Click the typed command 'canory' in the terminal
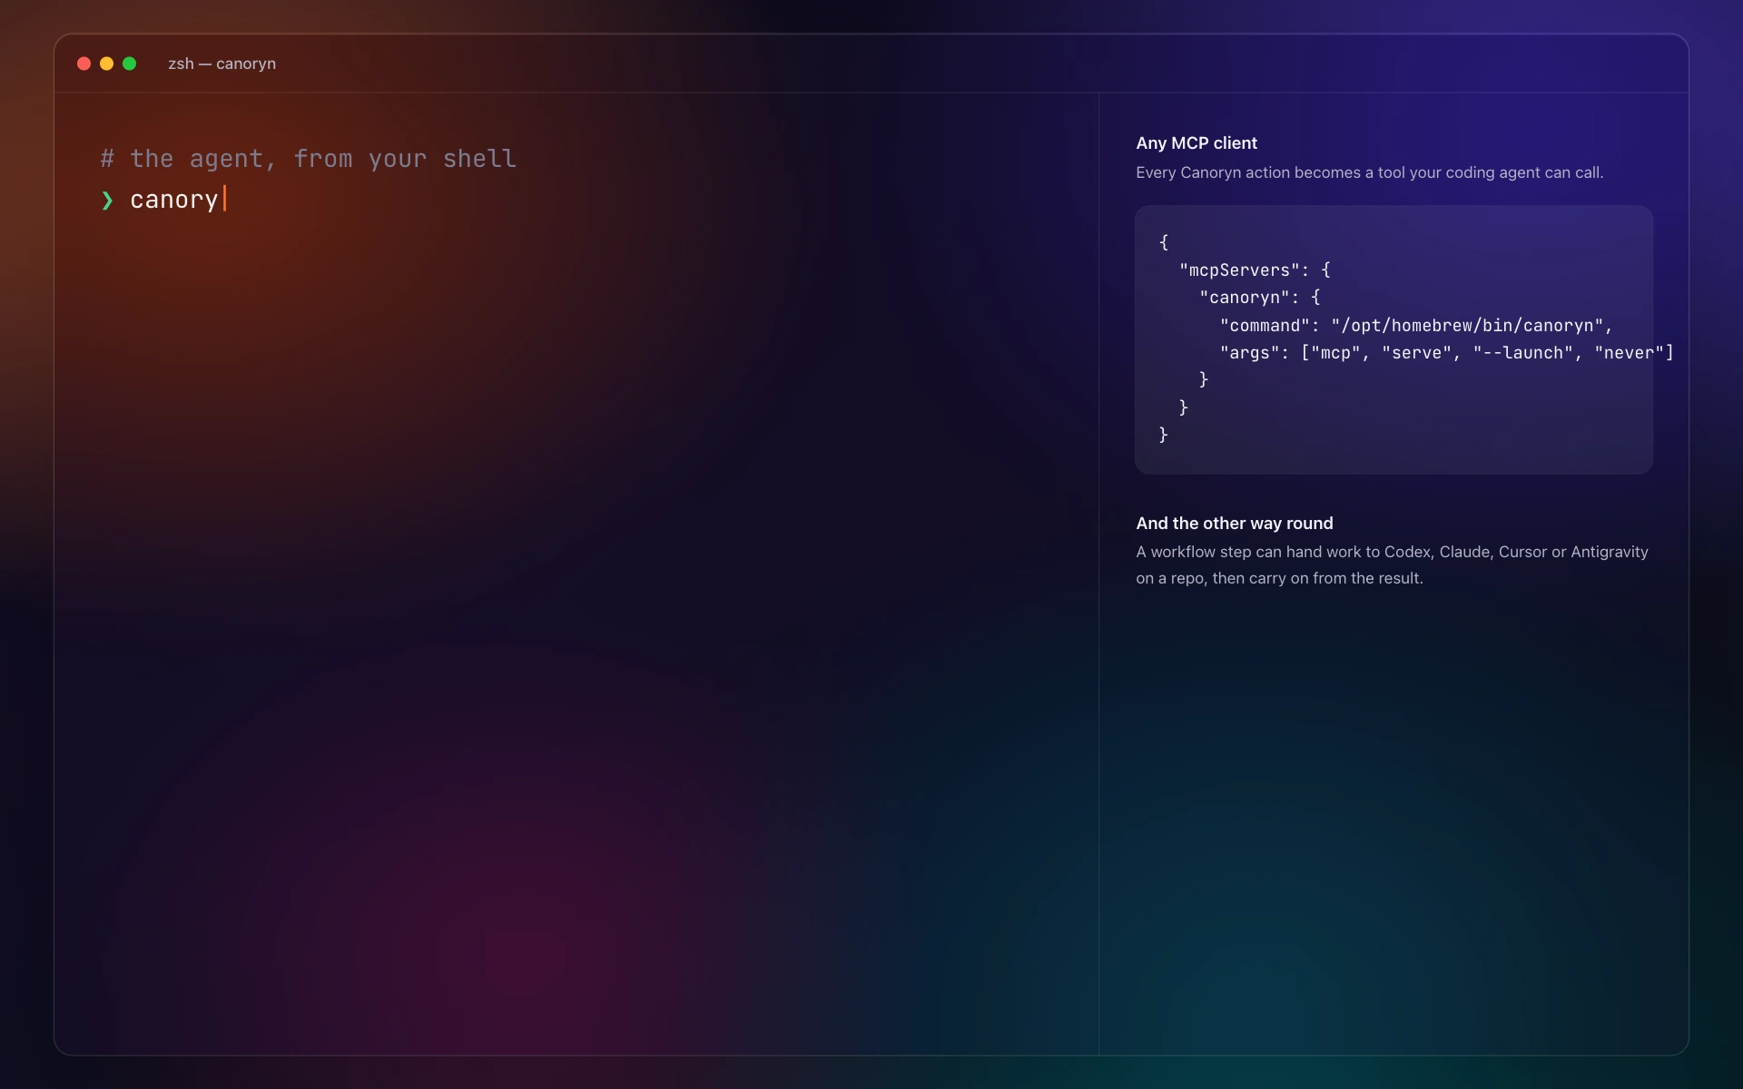 [174, 200]
